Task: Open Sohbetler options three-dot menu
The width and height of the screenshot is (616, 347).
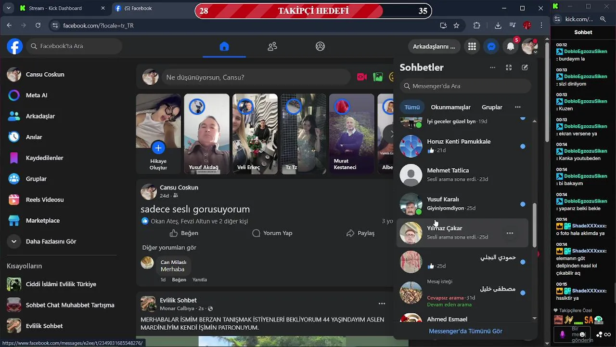Action: click(x=493, y=67)
